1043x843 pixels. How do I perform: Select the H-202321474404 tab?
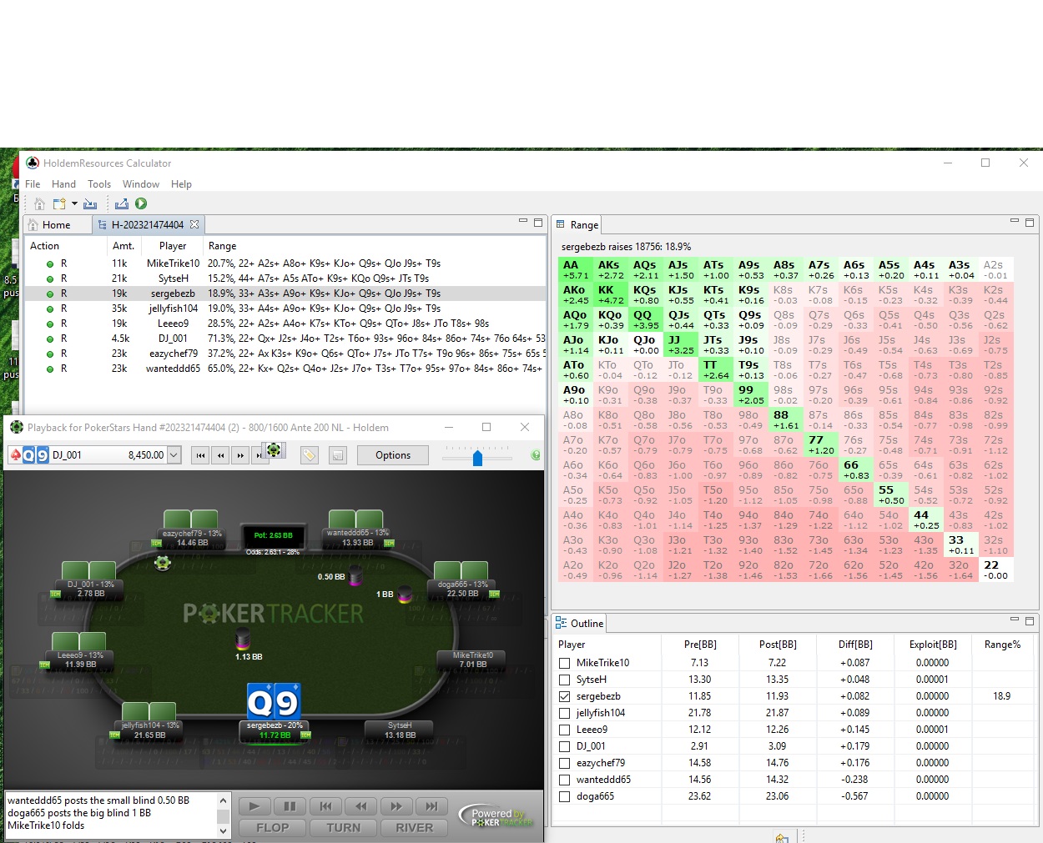(x=148, y=225)
